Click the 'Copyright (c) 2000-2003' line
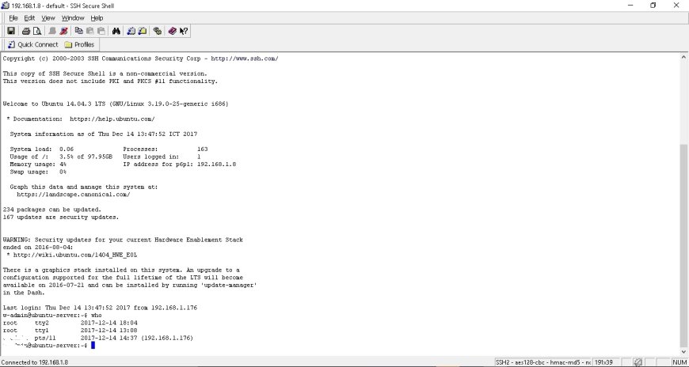 (141, 59)
